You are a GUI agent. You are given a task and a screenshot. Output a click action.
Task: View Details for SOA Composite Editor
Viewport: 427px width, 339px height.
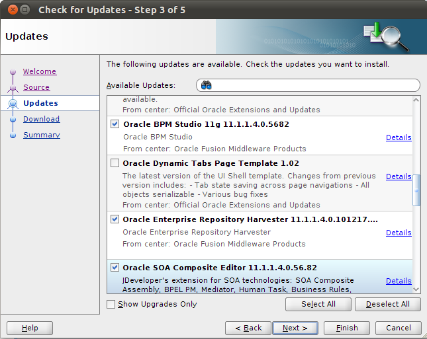coord(399,281)
